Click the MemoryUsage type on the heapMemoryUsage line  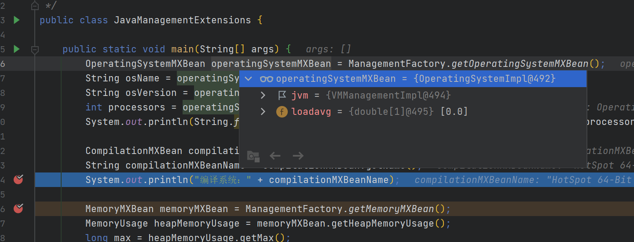coord(117,224)
